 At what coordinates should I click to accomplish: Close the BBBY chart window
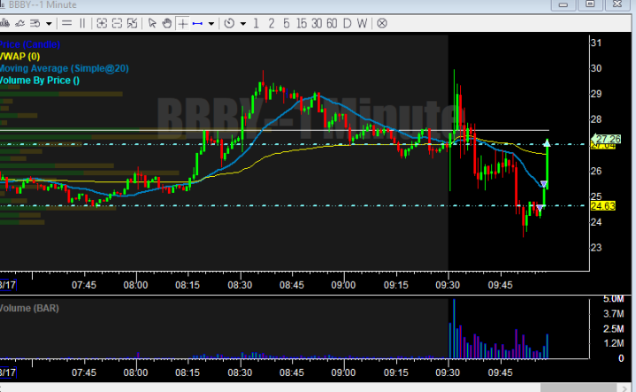617,4
